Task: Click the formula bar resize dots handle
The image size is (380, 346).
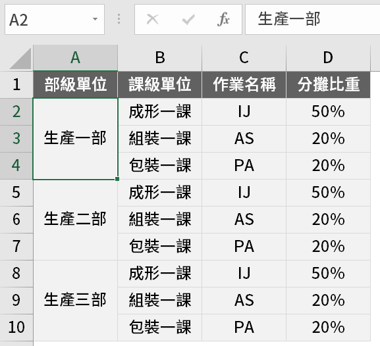Action: [119, 19]
